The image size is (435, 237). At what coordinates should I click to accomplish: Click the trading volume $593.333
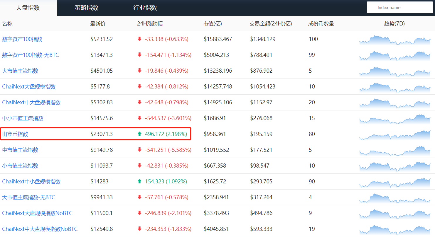click(x=261, y=229)
